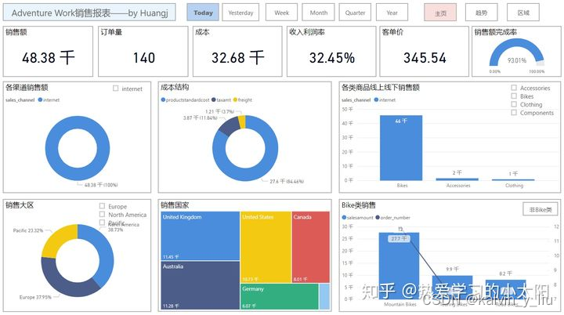Filter the report by Month

point(318,13)
